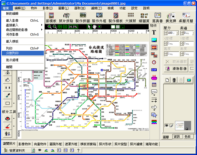Open the 寫真書 photo book tool
Screen dimensions: 197x155
pyautogui.click(x=158, y=17)
